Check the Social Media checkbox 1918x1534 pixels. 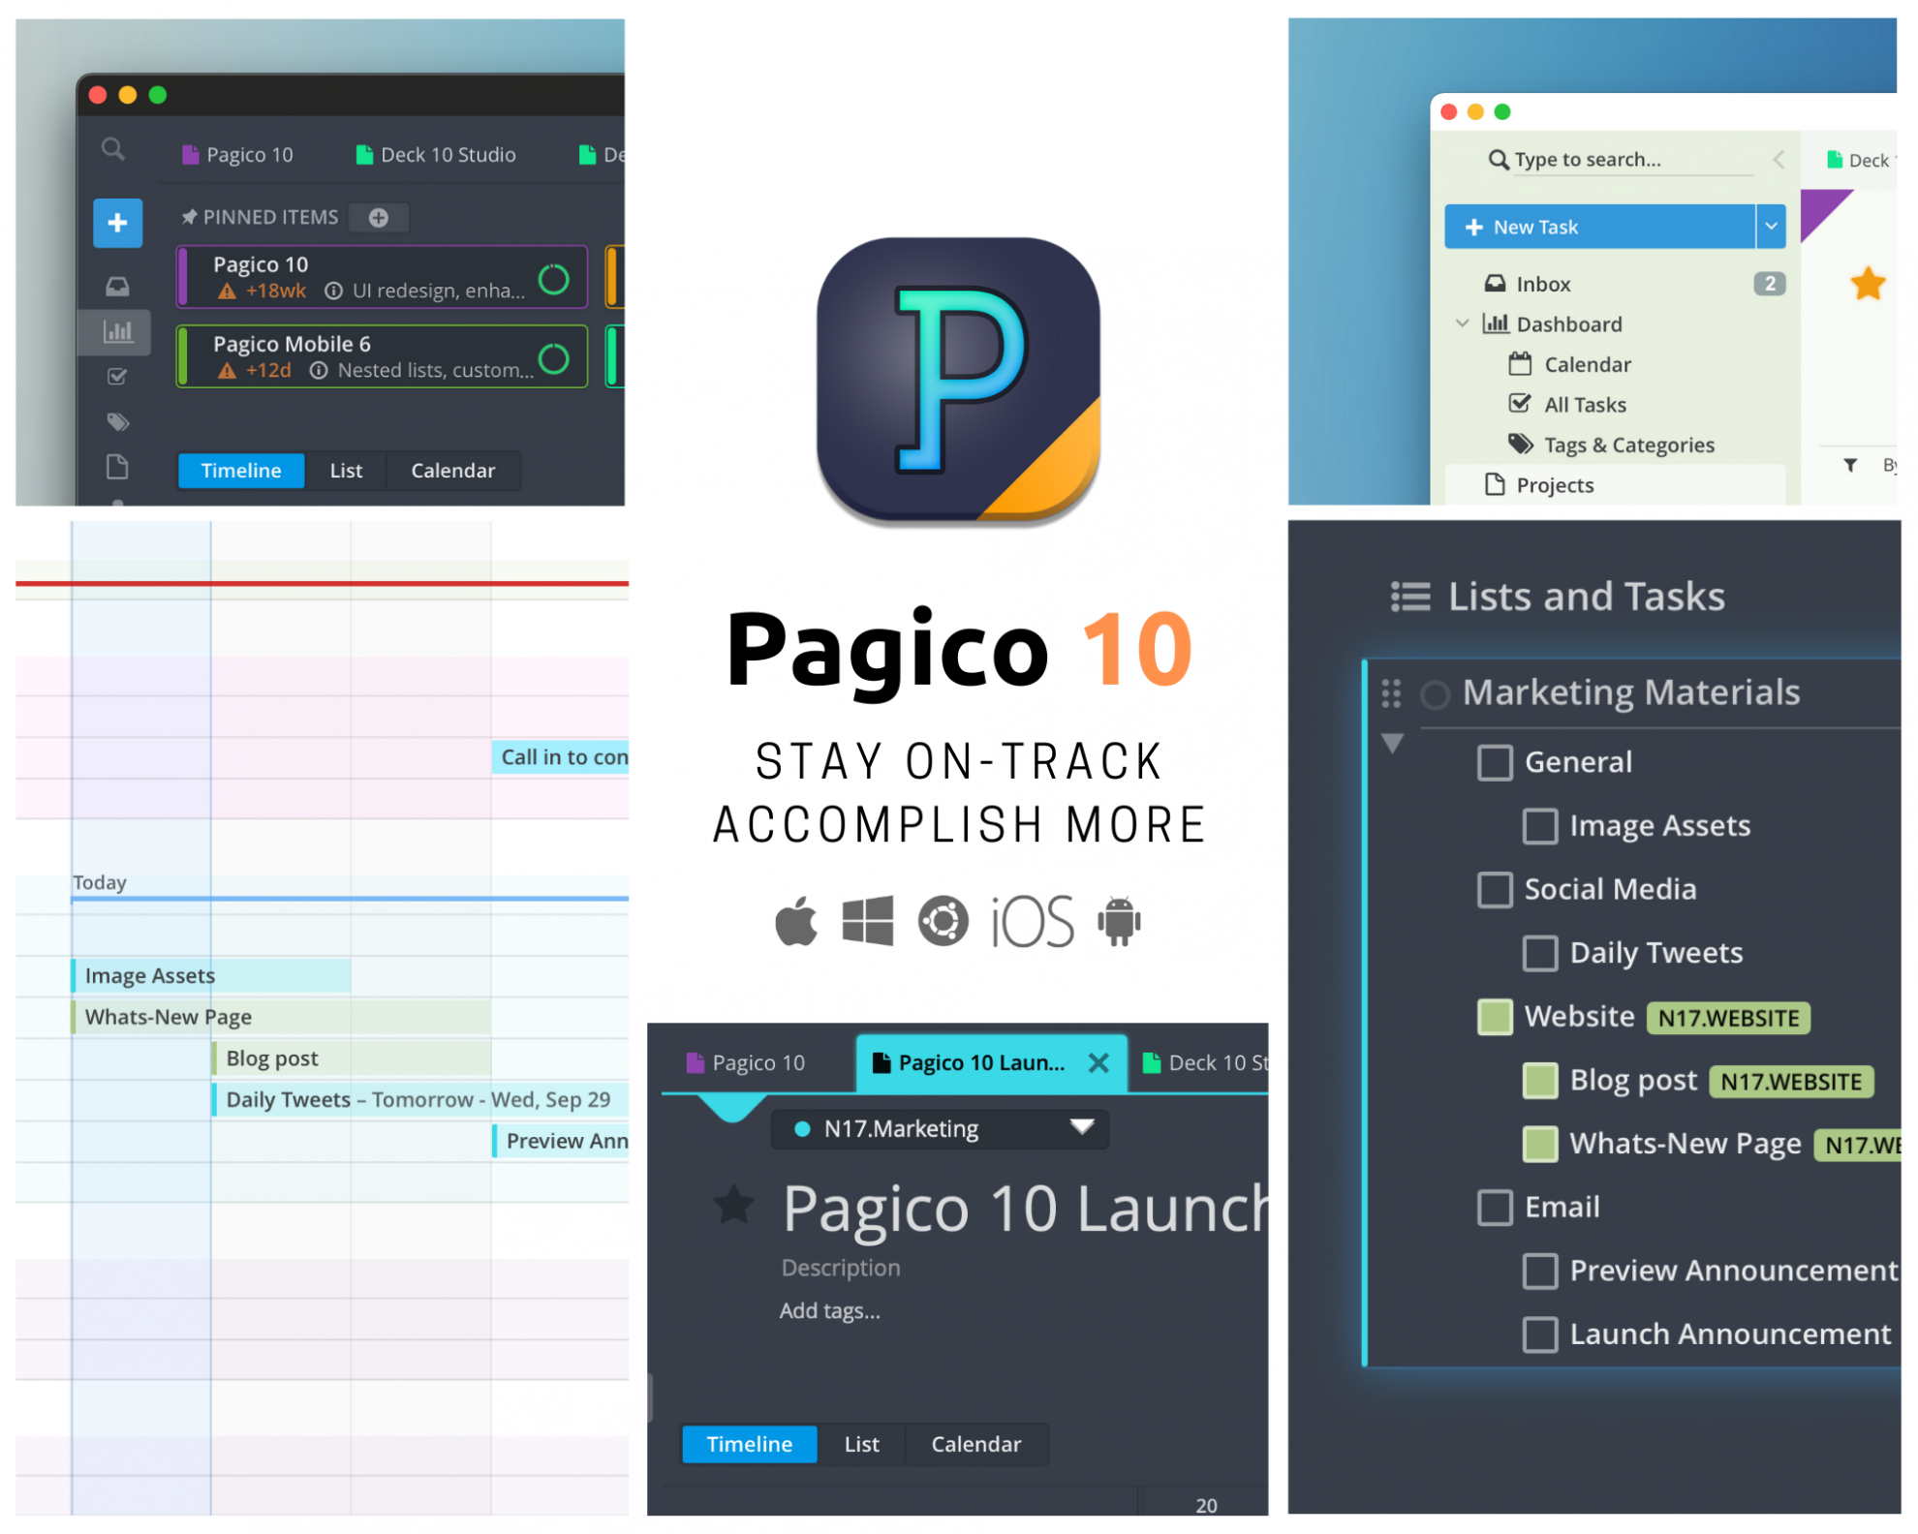[x=1495, y=889]
